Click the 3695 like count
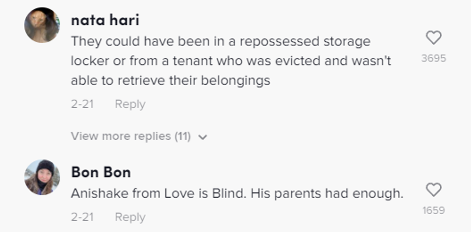Screen dimensions: 471x232 pos(434,58)
